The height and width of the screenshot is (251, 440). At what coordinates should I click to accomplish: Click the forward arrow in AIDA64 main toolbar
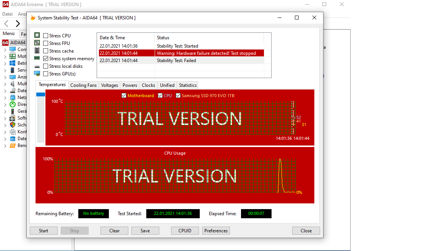tap(18, 24)
